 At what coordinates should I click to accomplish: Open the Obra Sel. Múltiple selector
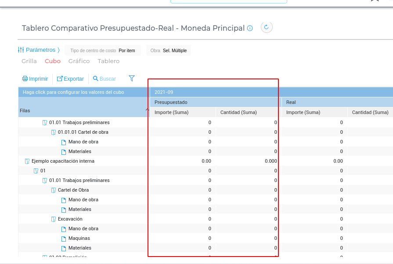(x=169, y=50)
